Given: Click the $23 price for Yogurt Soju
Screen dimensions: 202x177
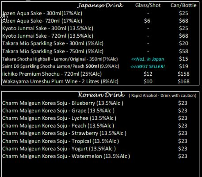Looking at the screenshot, I should pos(183,149).
